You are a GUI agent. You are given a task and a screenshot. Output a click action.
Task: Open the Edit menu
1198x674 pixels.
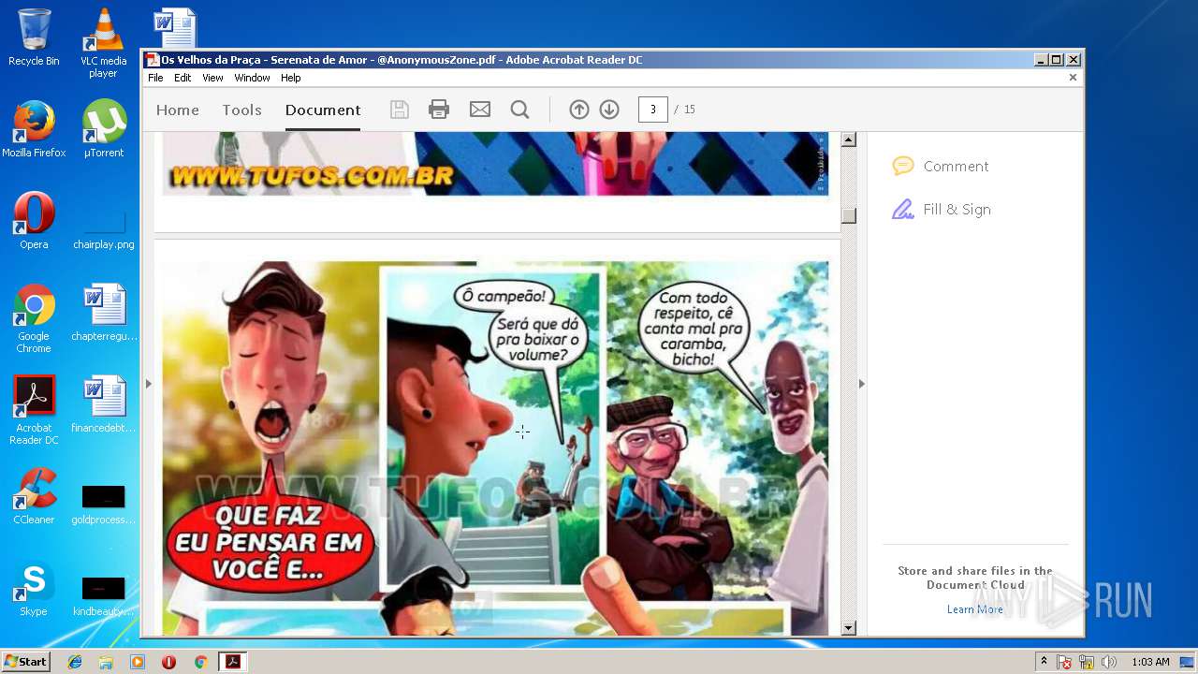(183, 78)
